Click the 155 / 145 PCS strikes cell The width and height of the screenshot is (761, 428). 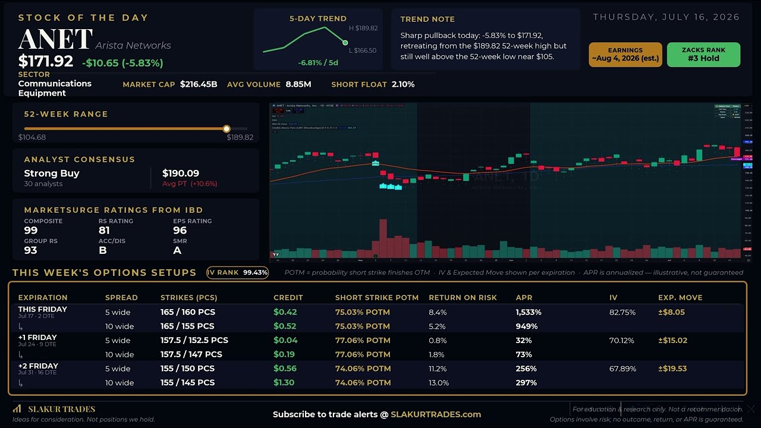point(188,383)
